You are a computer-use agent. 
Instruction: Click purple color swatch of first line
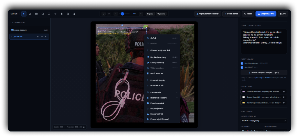coord(244,92)
